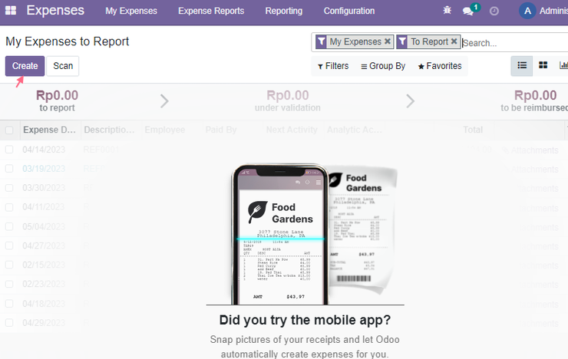Open the My Expenses menu
The height and width of the screenshot is (359, 568).
coord(131,12)
